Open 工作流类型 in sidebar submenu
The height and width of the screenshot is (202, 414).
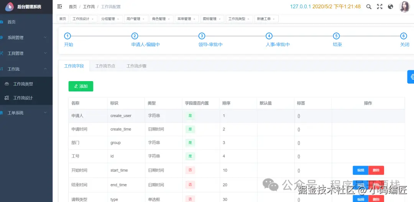coord(26,84)
